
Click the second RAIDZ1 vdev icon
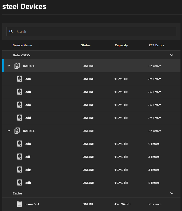(17, 131)
